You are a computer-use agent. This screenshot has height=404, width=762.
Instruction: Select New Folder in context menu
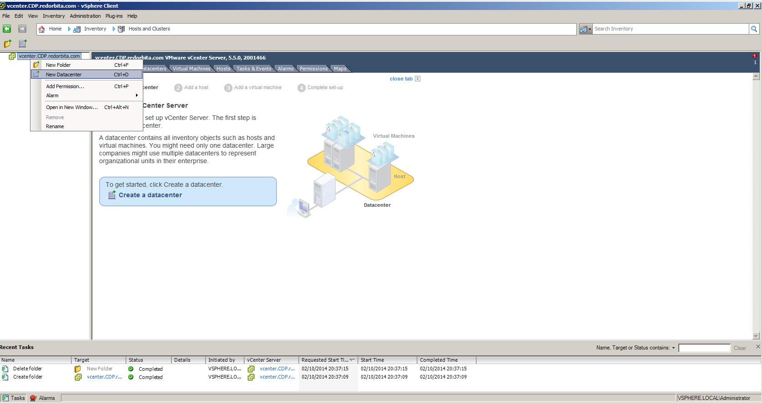86,65
